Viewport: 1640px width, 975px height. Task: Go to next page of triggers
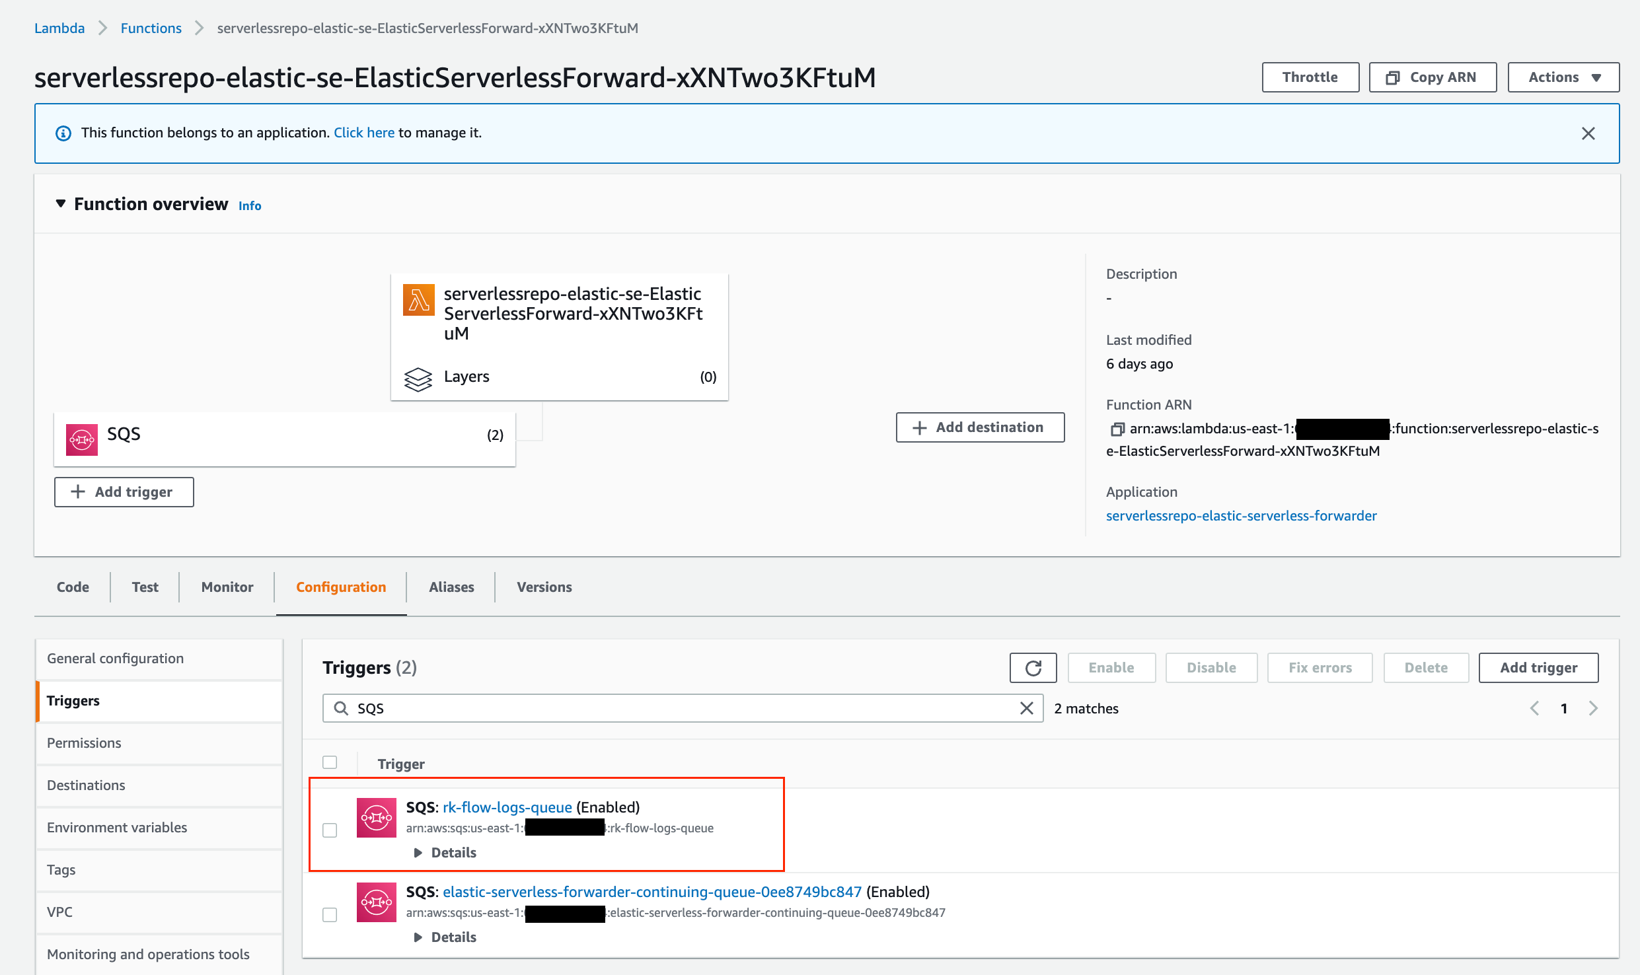click(1593, 708)
